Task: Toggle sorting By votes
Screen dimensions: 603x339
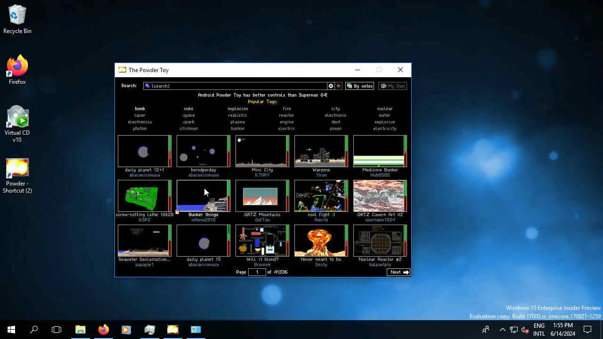Action: tap(360, 86)
